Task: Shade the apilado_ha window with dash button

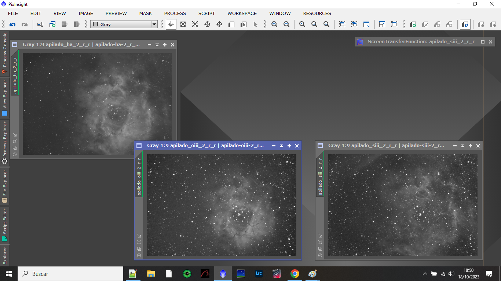Action: pyautogui.click(x=149, y=45)
